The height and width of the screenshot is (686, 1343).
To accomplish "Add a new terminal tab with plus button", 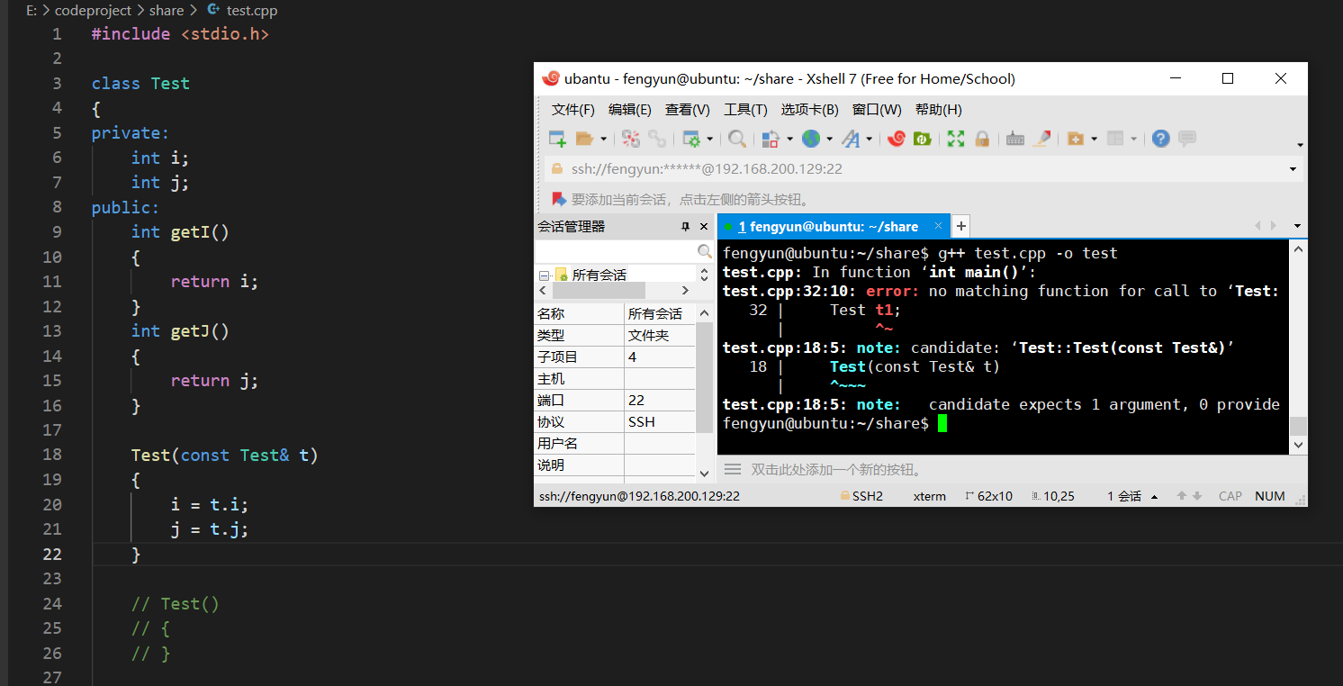I will [960, 226].
